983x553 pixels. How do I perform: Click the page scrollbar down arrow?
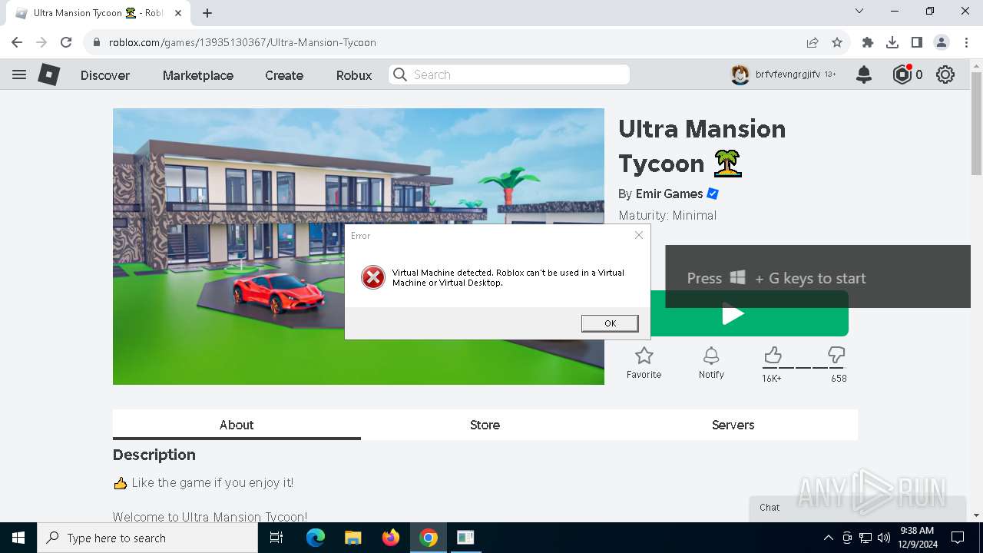point(976,515)
